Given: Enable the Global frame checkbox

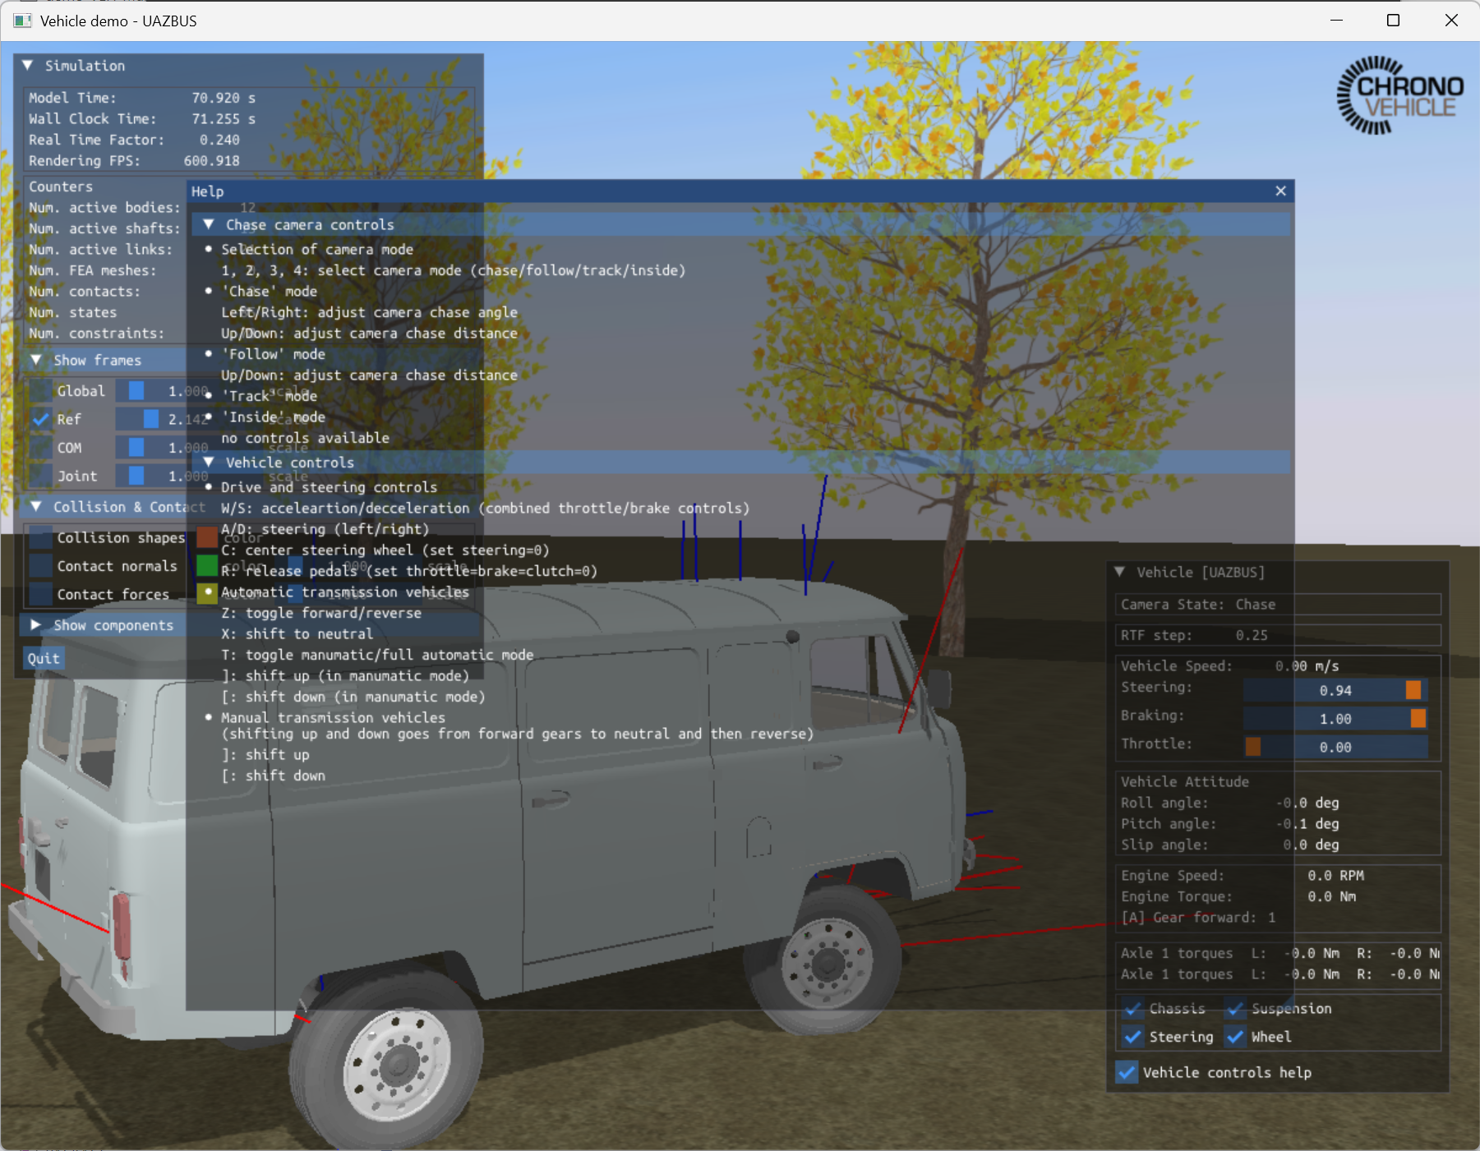Looking at the screenshot, I should tap(40, 390).
